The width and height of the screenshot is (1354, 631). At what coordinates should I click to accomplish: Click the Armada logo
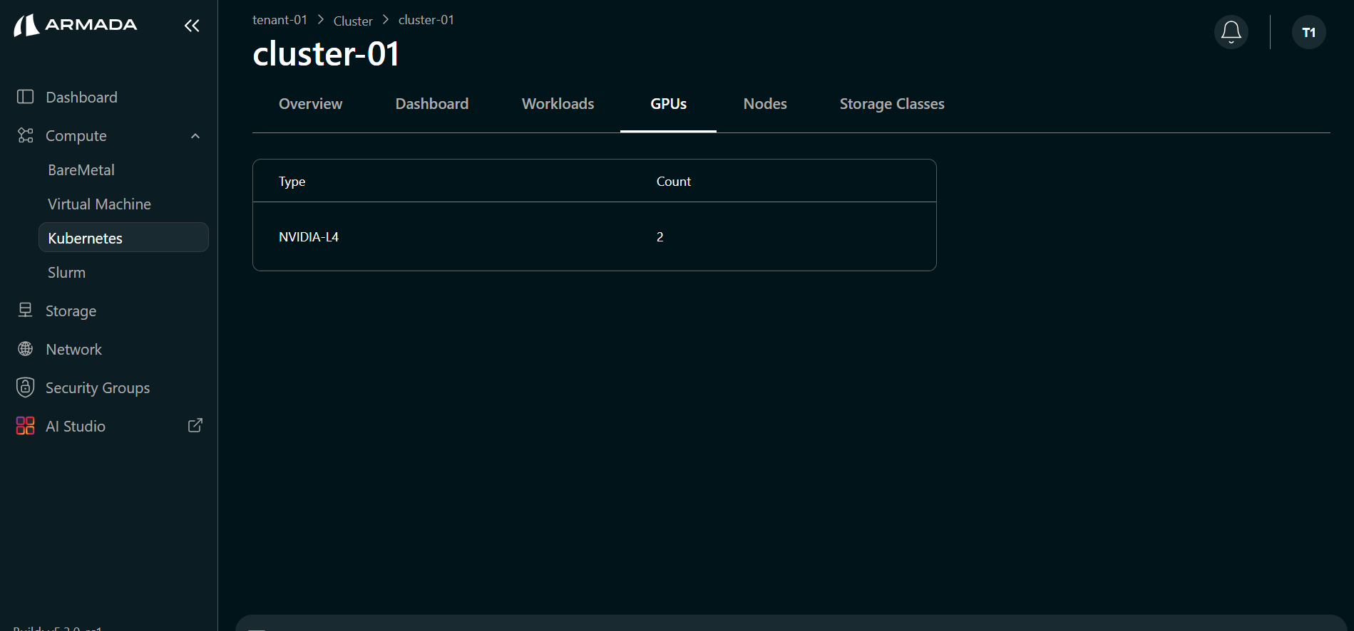[x=76, y=25]
